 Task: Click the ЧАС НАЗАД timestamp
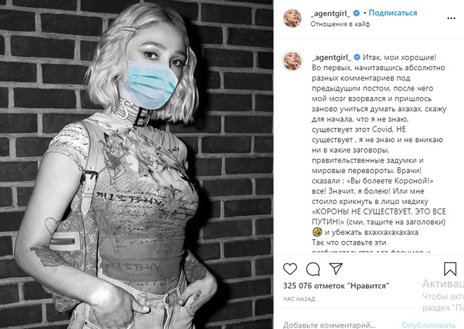tap(299, 299)
